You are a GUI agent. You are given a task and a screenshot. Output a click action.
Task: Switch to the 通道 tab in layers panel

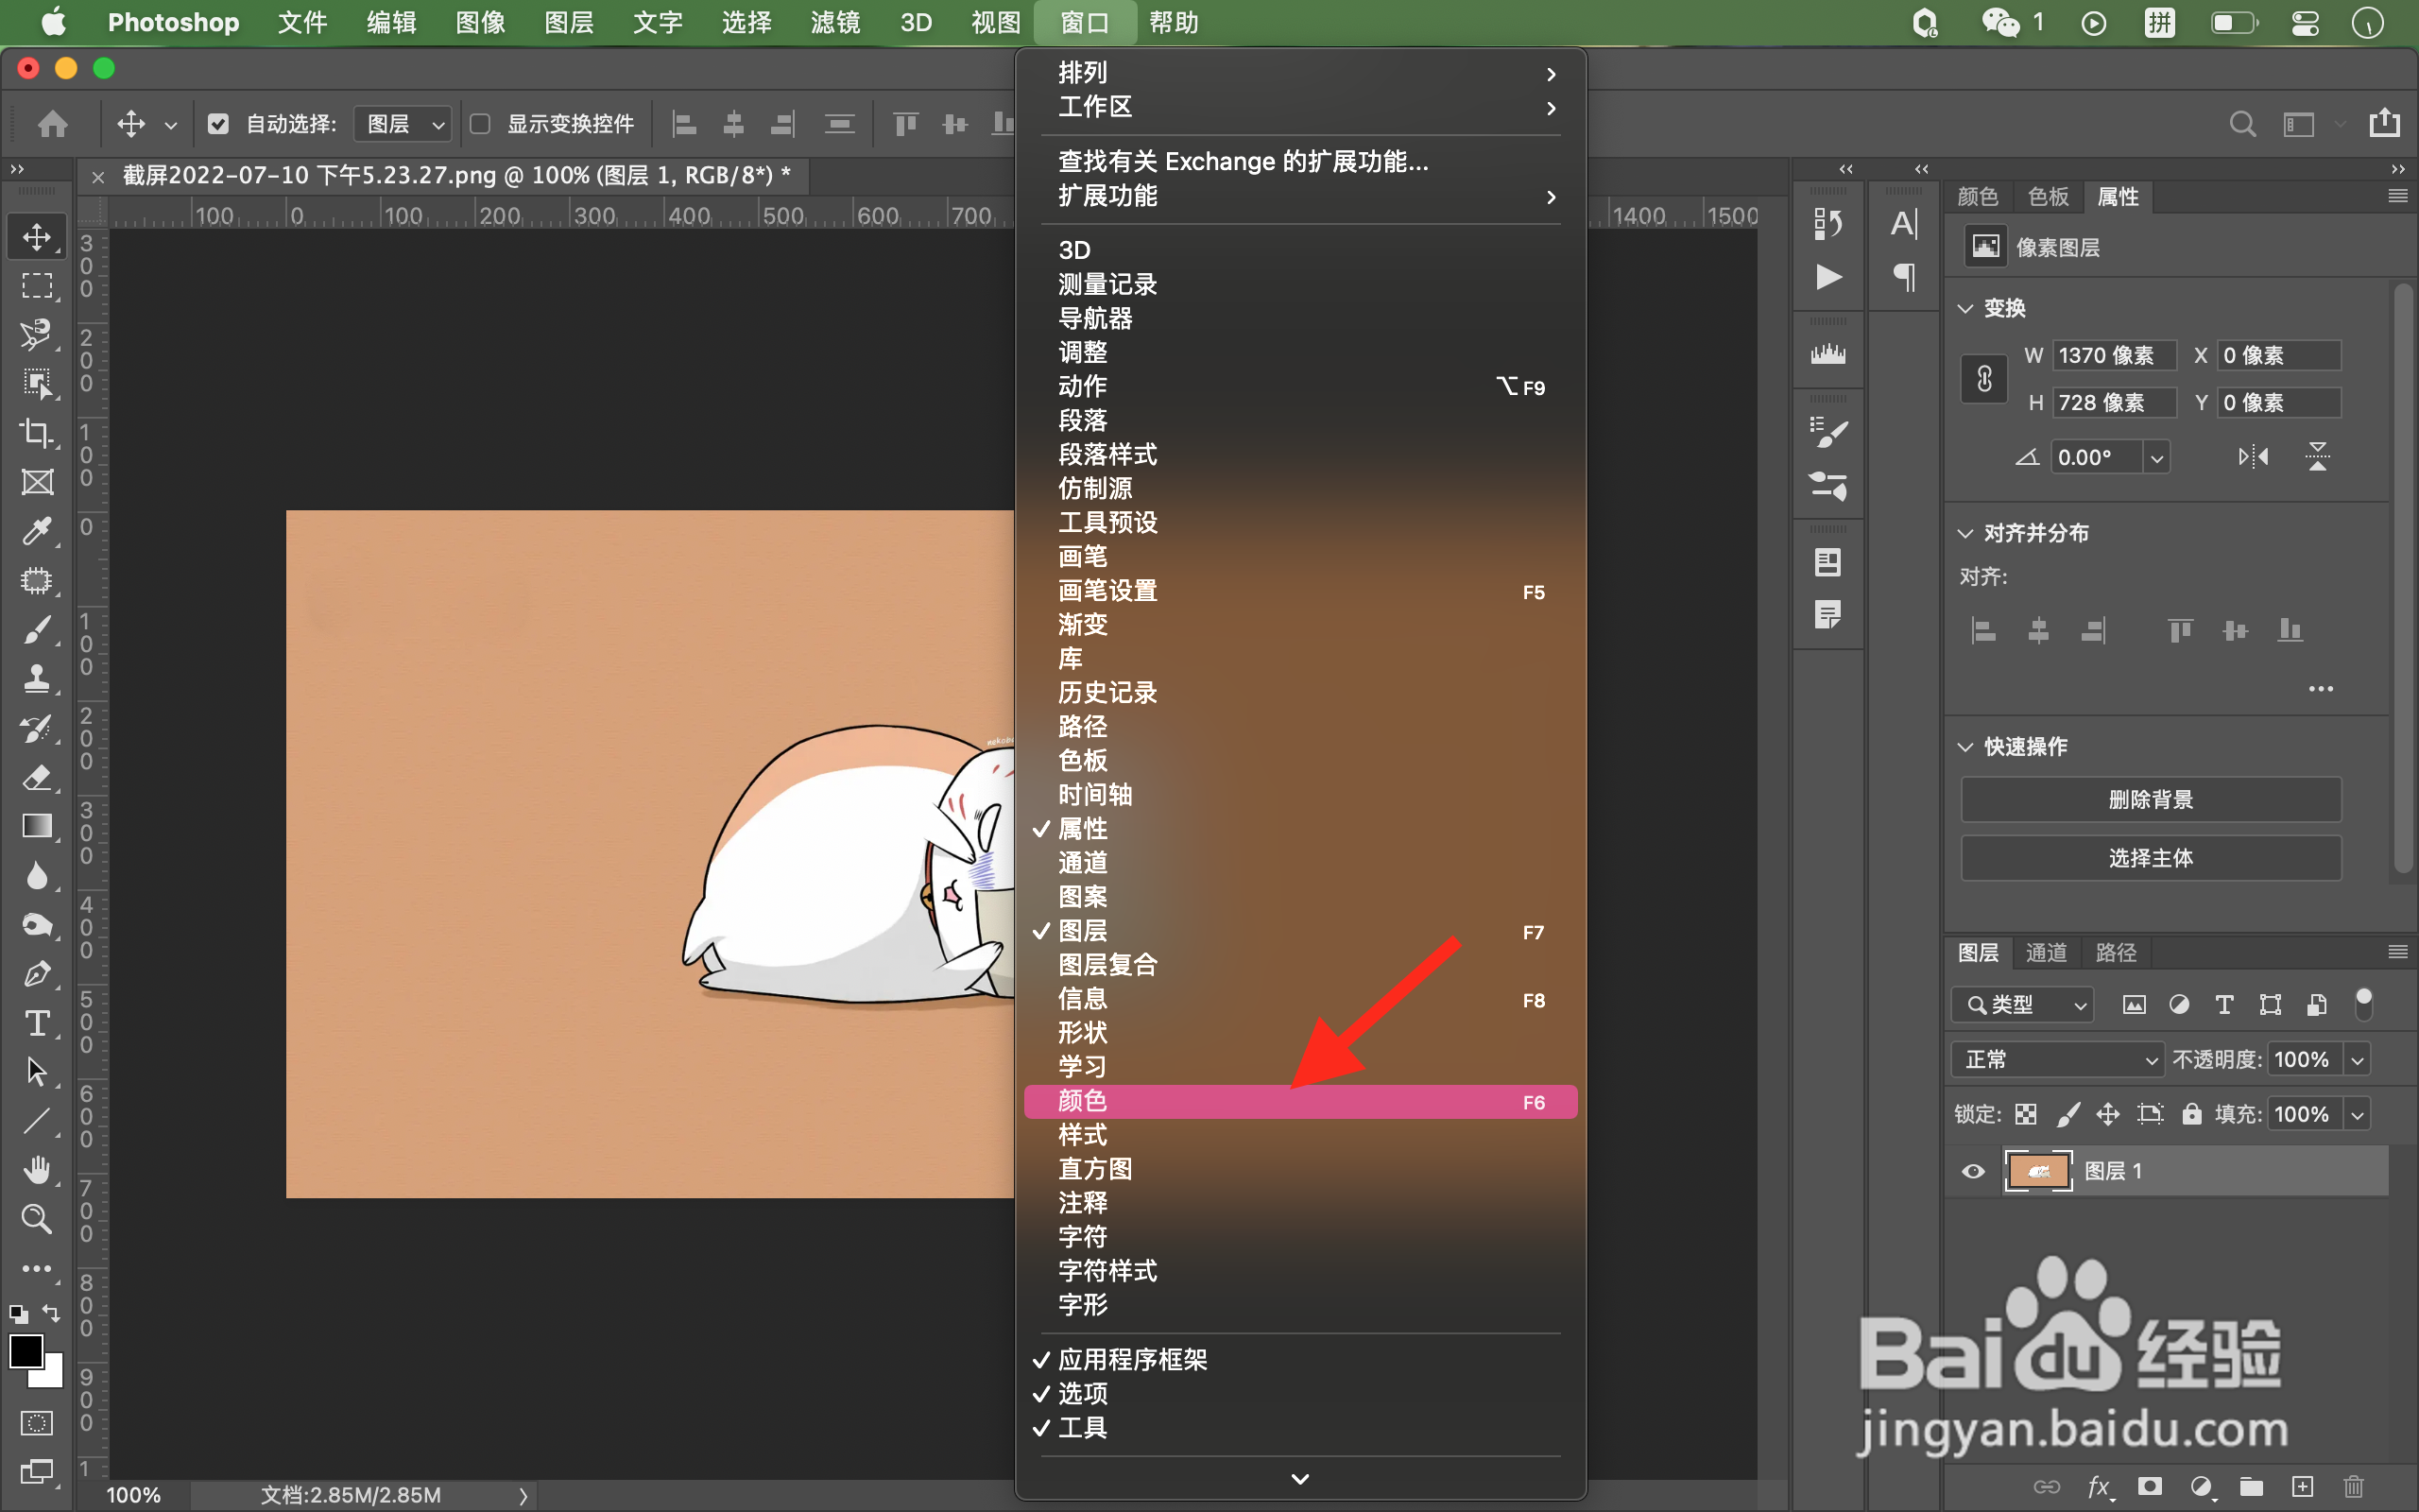tap(2046, 952)
